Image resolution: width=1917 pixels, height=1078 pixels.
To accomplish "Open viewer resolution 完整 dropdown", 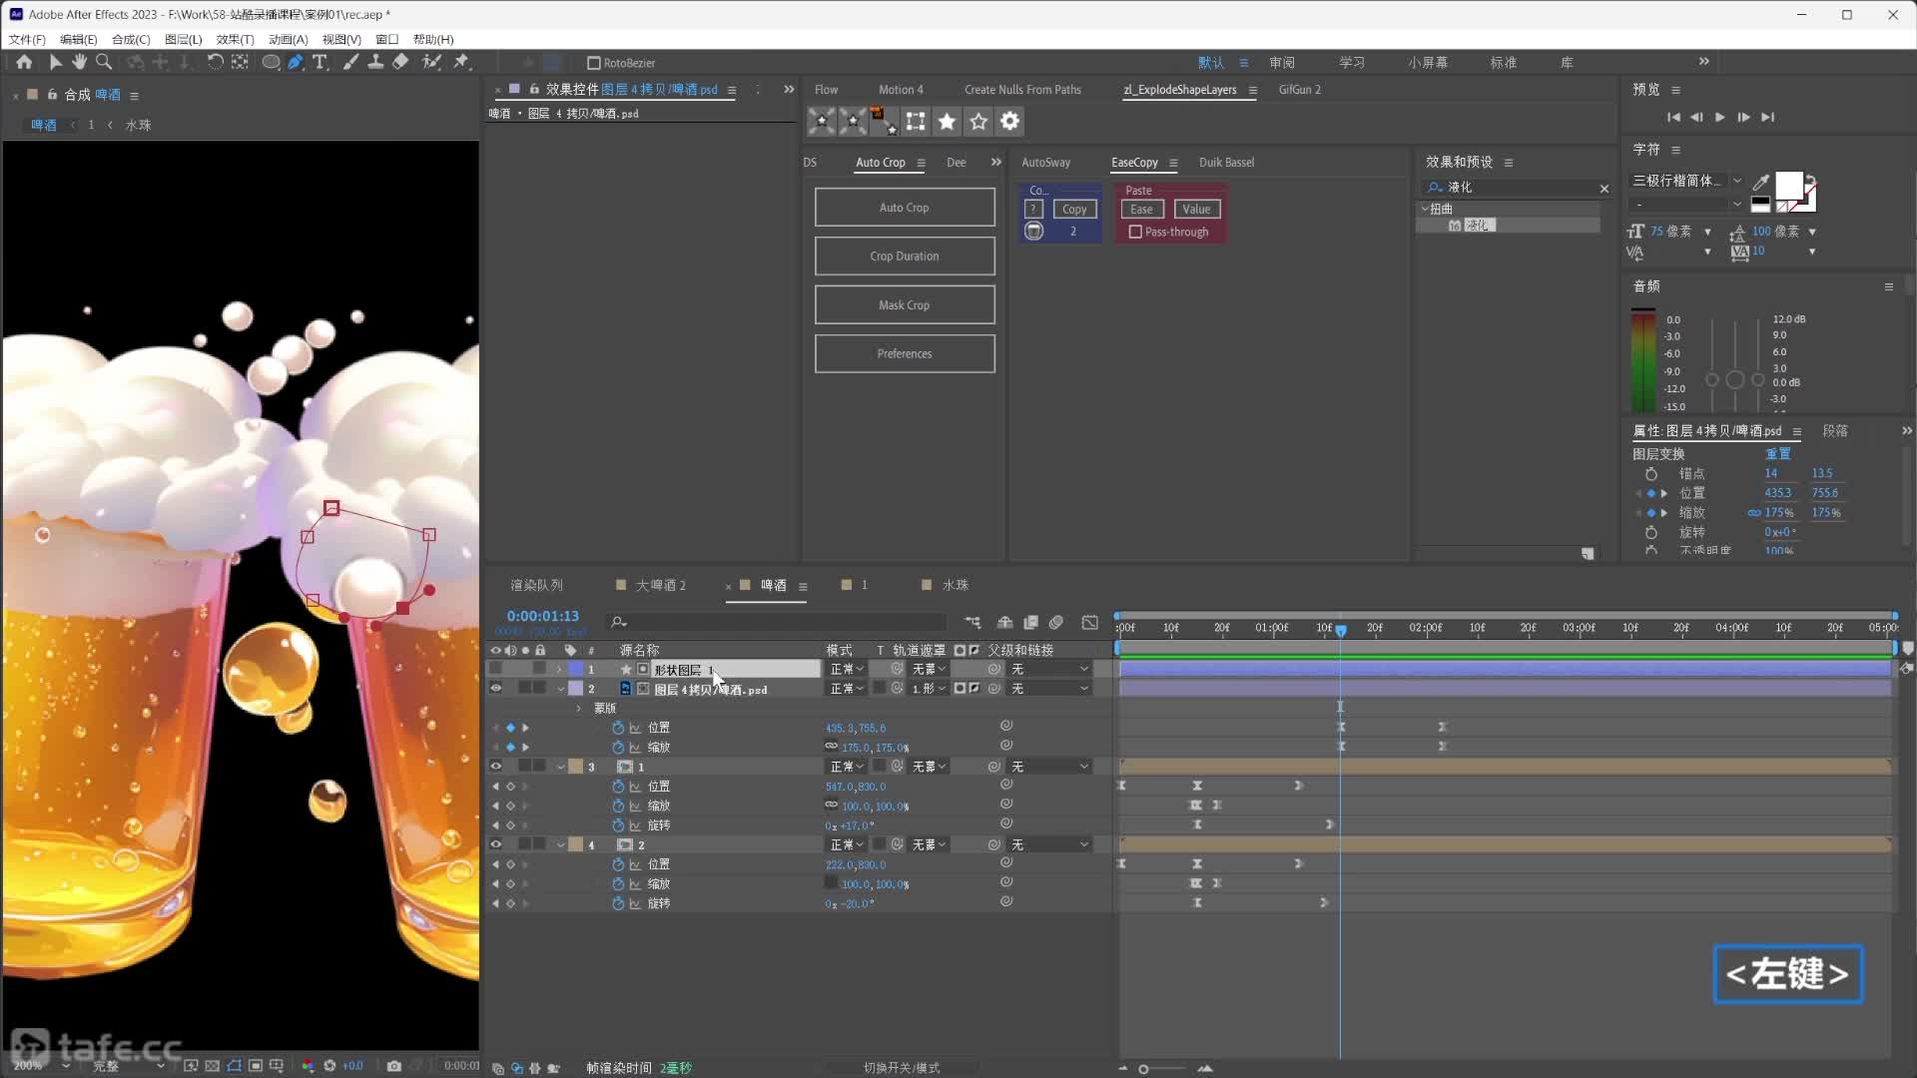I will pyautogui.click(x=128, y=1066).
